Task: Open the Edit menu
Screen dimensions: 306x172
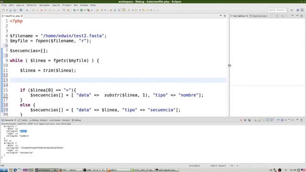Action: point(11,5)
